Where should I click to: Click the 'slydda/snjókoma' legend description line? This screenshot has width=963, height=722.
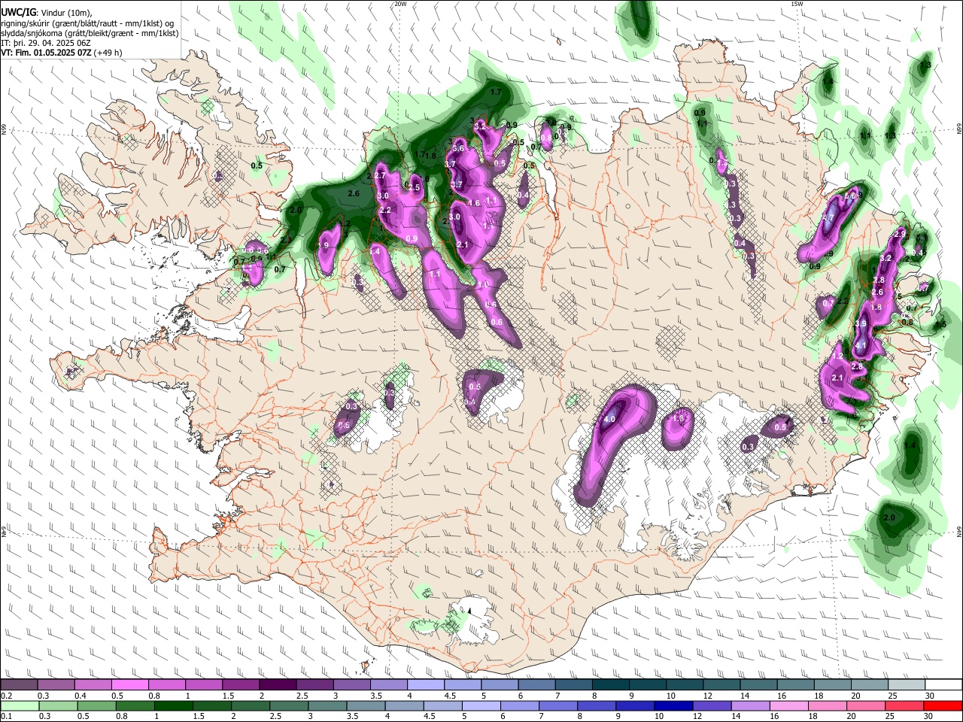pyautogui.click(x=90, y=33)
